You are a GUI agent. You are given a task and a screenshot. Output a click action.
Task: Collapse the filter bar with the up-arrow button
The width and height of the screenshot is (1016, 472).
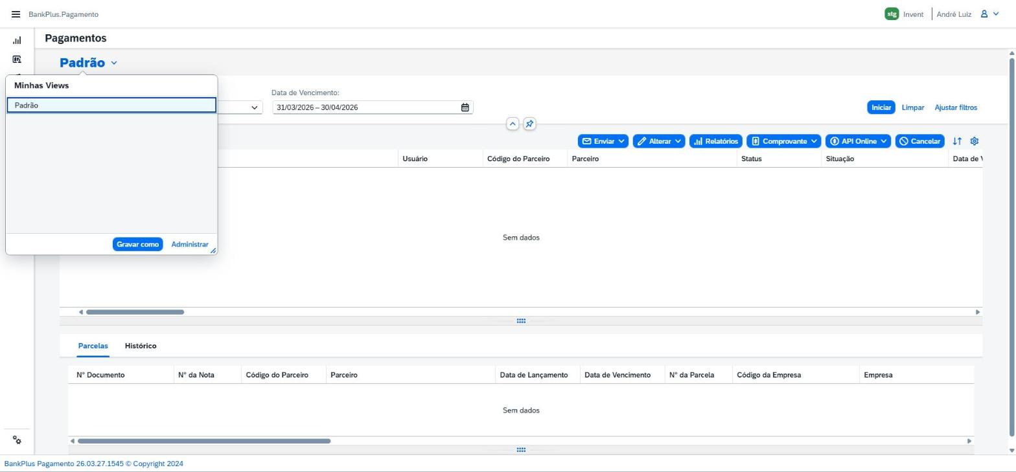(x=513, y=124)
